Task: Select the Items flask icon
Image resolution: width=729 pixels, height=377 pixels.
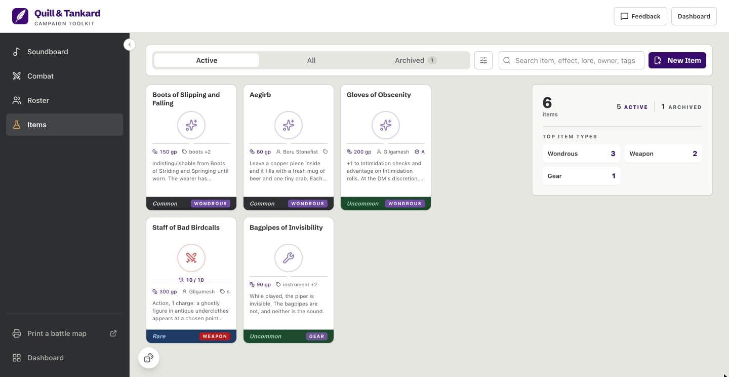Action: point(17,125)
